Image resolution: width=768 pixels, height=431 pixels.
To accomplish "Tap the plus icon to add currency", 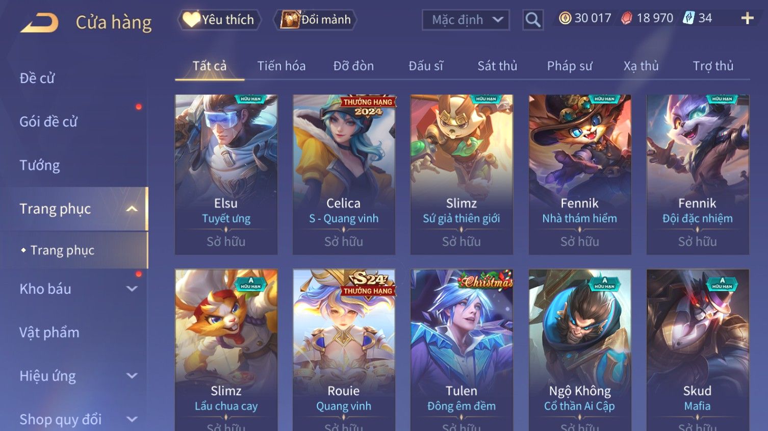I will click(x=747, y=19).
